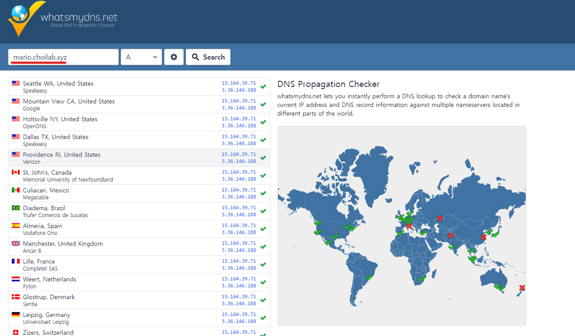Click the Brazil flag for Diadema
Viewport: 575px width, 336px height.
(16, 208)
